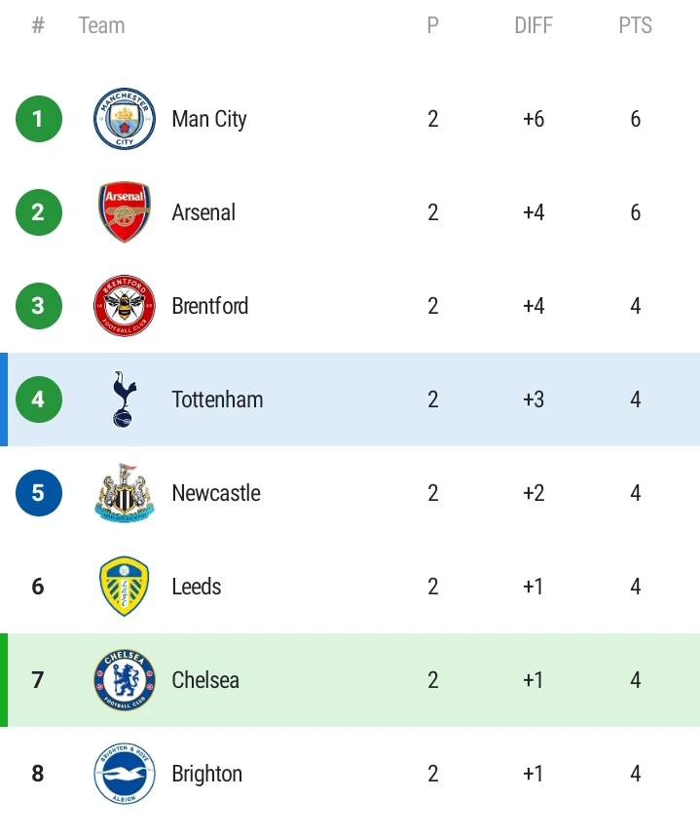The image size is (700, 837).
Task: Click the Tottenham team name
Action: click(x=217, y=399)
